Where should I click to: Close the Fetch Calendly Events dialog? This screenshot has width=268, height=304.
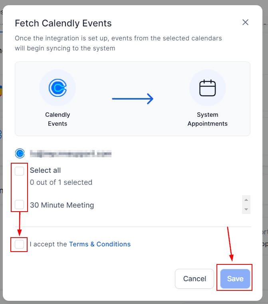(245, 22)
